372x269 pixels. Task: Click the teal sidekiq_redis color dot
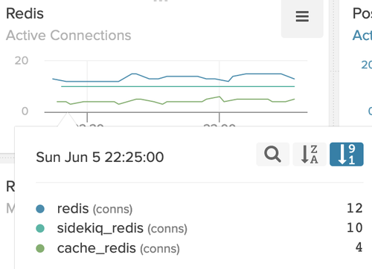click(40, 228)
